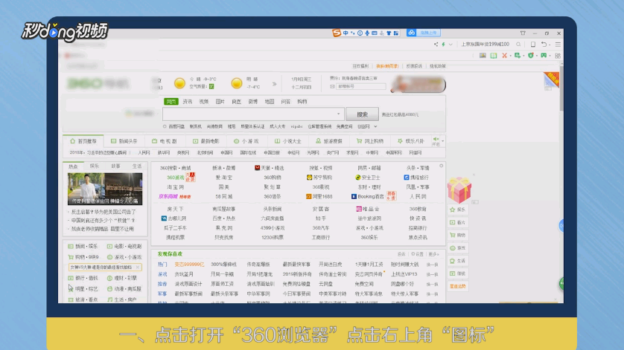Open the 唯品会 link
This screenshot has height=350, width=624.
pos(368,209)
